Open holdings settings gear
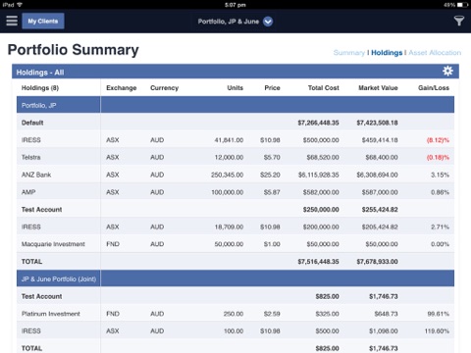 [447, 71]
